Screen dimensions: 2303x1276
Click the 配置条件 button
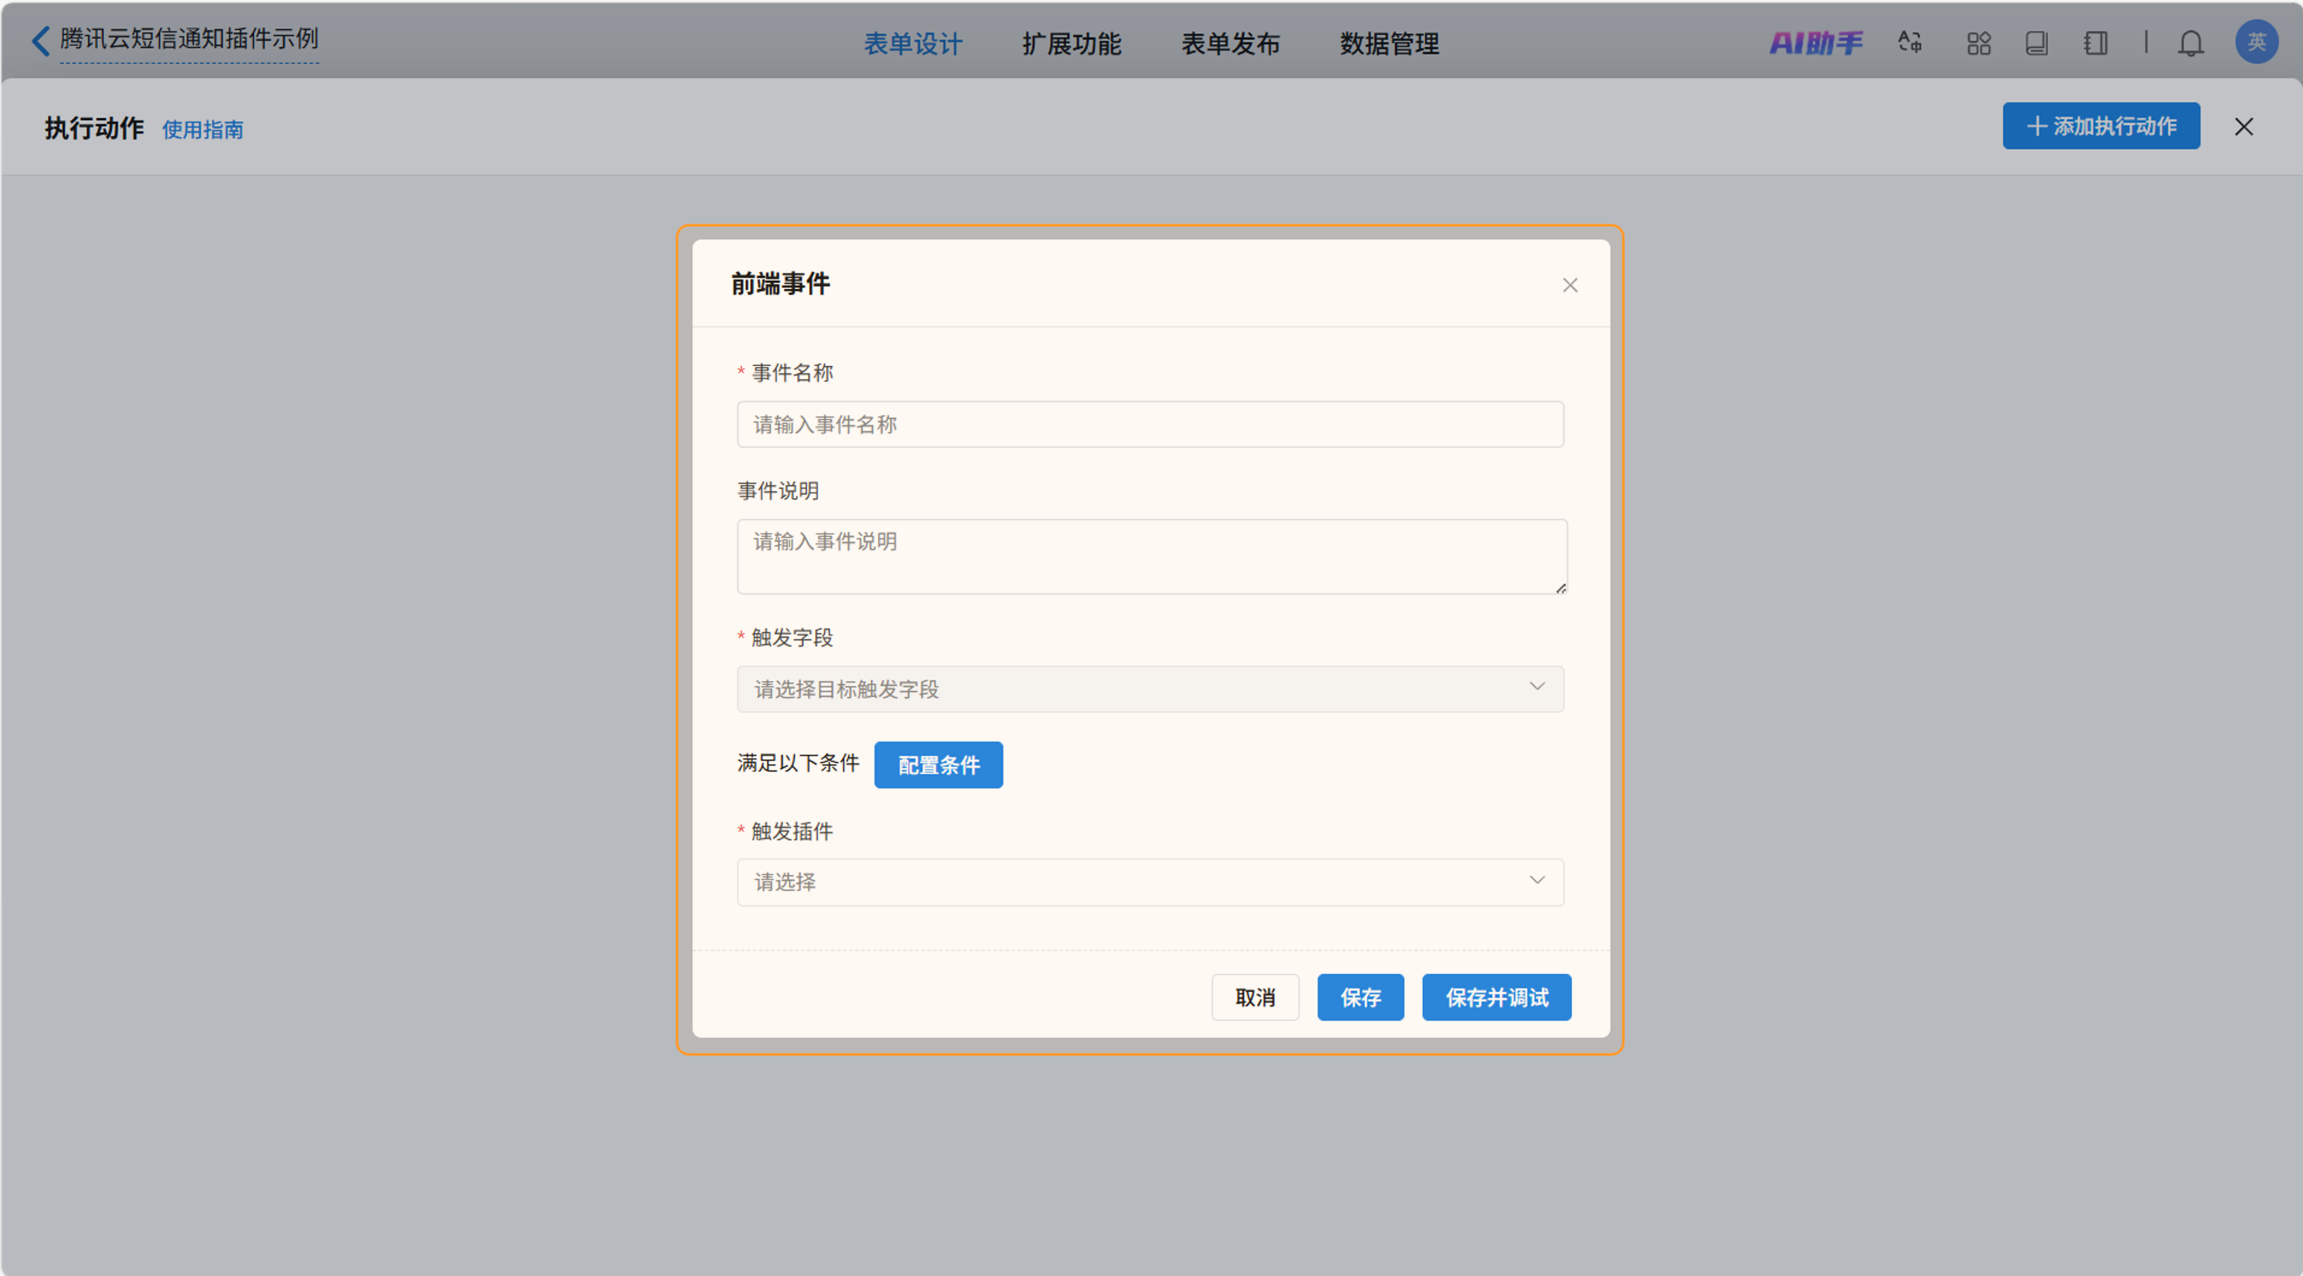(938, 765)
